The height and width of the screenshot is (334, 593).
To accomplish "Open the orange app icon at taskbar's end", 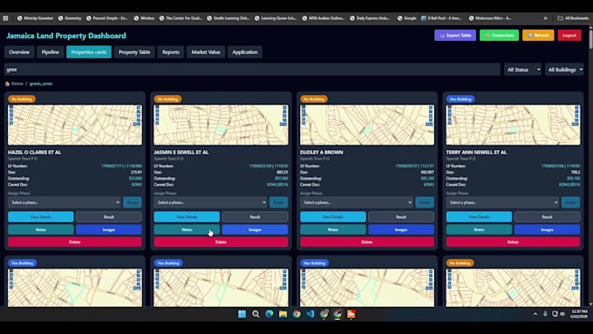I will point(351,314).
